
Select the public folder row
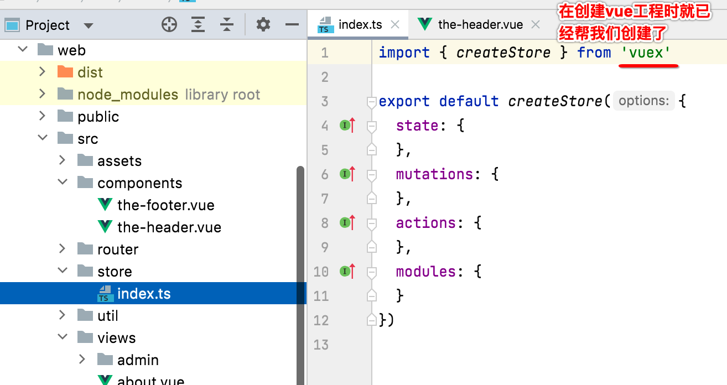click(x=153, y=116)
